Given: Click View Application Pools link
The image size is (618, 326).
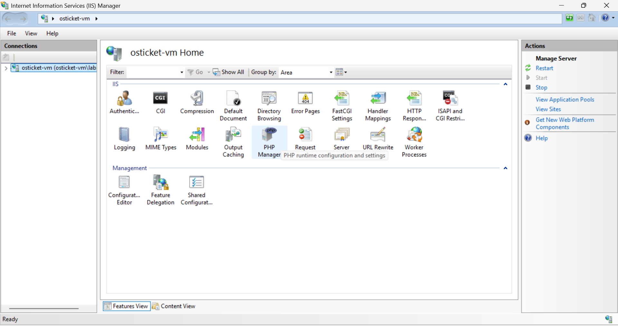Looking at the screenshot, I should (565, 100).
